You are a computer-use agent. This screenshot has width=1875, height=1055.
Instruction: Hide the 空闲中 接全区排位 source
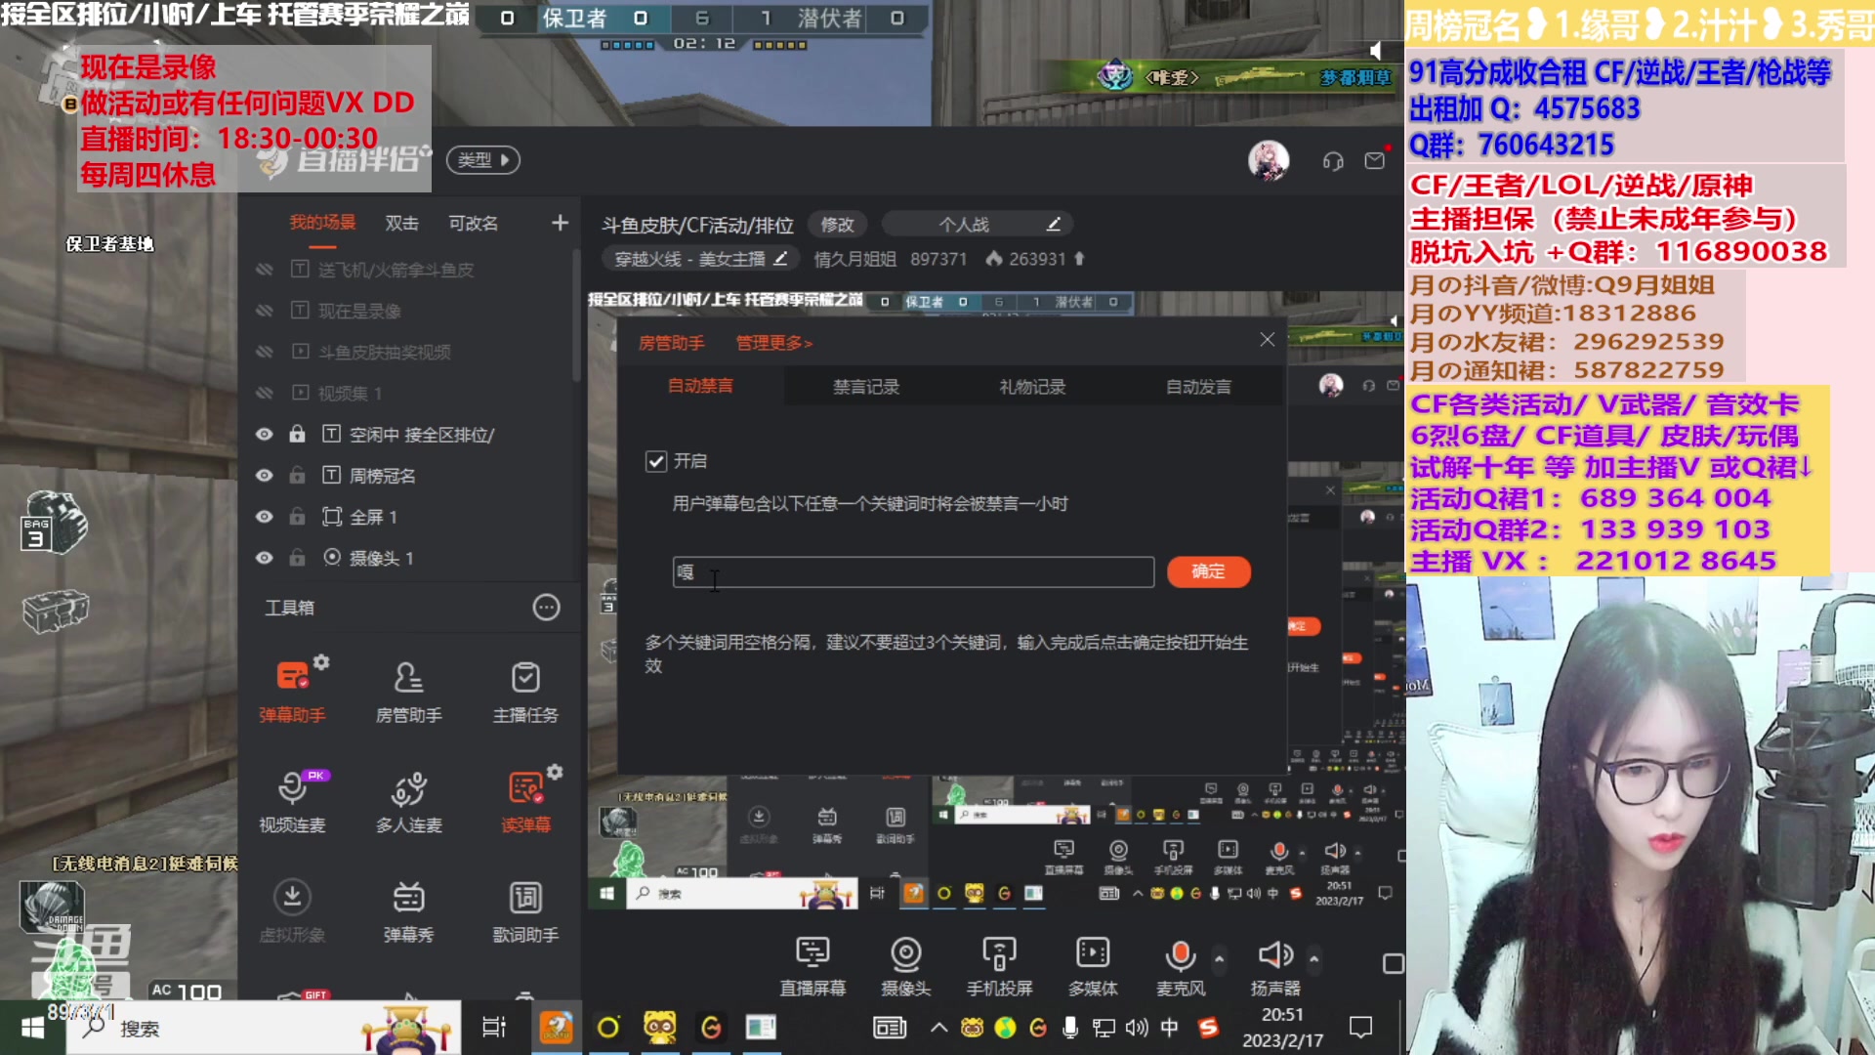click(264, 435)
